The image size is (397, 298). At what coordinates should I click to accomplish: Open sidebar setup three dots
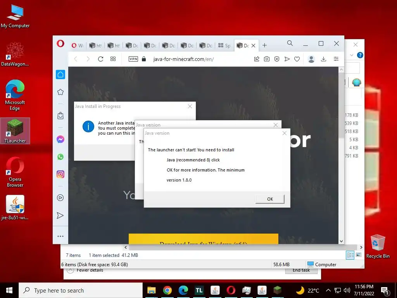point(60,236)
